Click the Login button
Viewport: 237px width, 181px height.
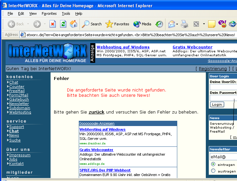(217, 104)
